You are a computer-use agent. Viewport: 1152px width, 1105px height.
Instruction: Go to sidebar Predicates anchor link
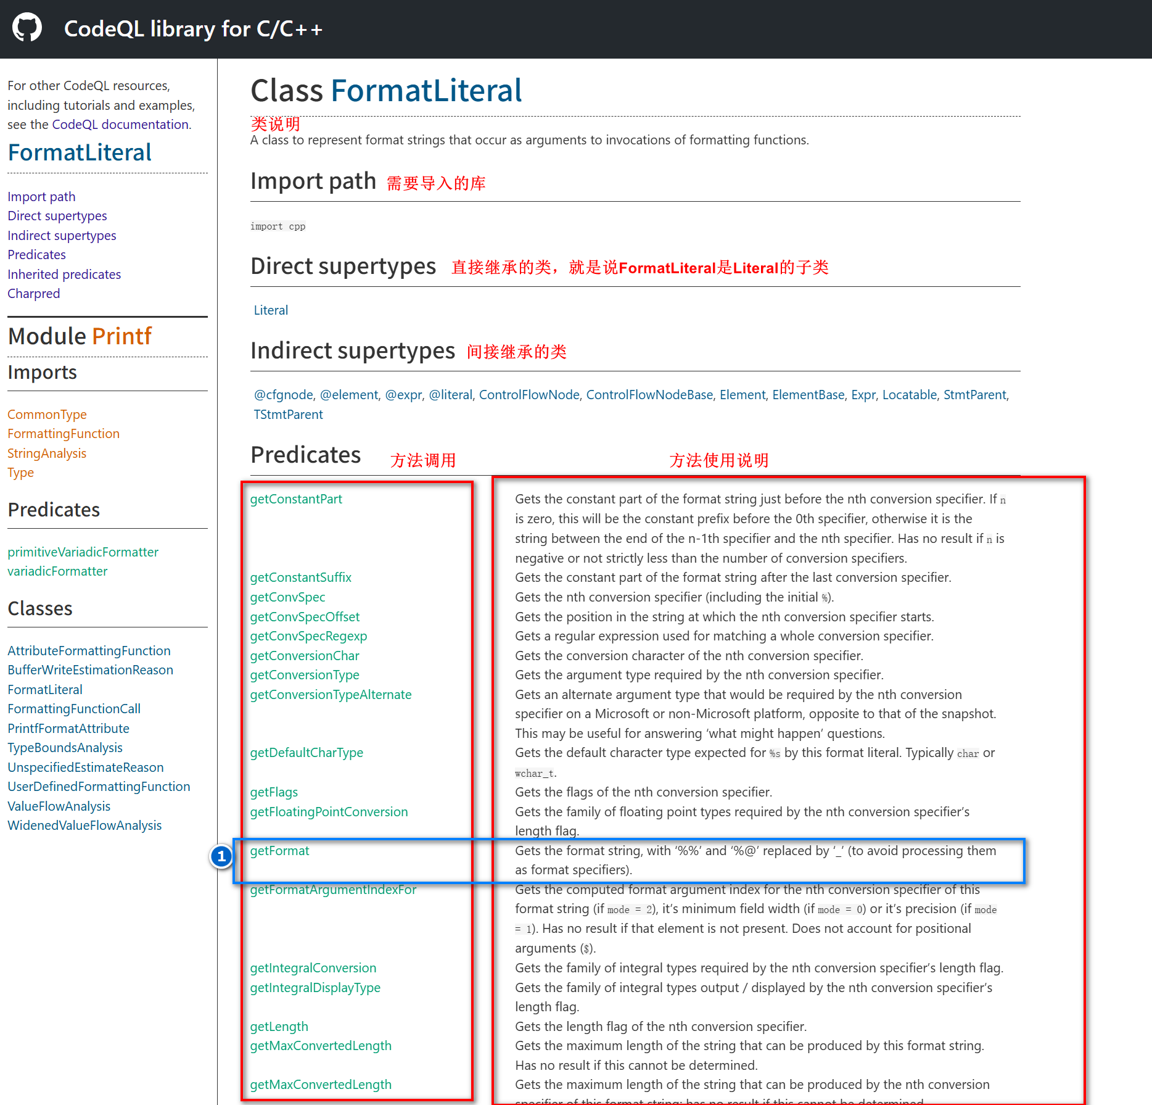click(36, 255)
